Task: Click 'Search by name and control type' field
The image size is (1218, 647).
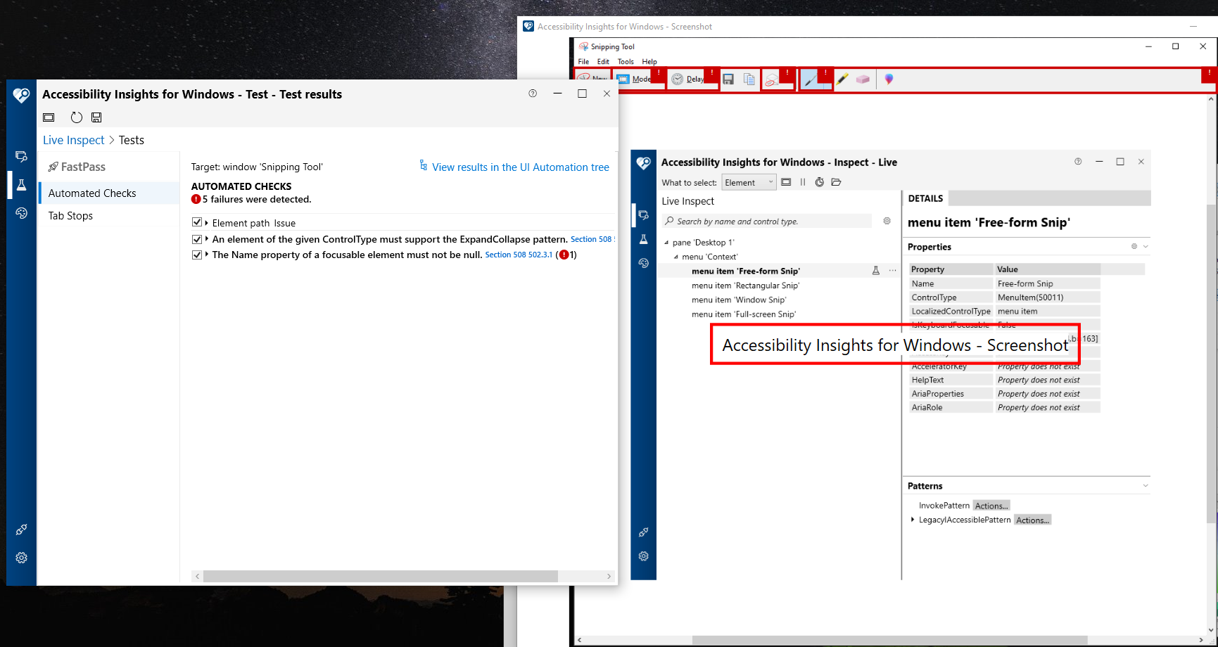Action: pos(767,221)
